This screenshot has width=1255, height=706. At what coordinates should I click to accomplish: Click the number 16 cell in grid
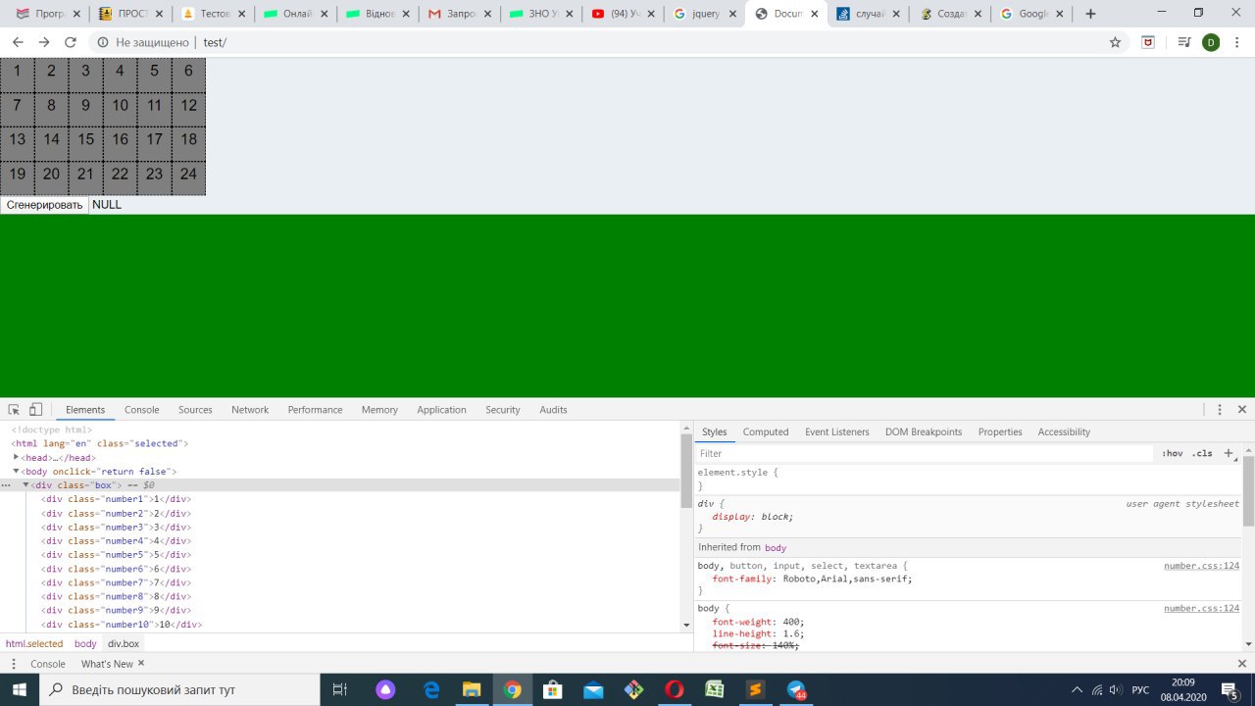(120, 139)
